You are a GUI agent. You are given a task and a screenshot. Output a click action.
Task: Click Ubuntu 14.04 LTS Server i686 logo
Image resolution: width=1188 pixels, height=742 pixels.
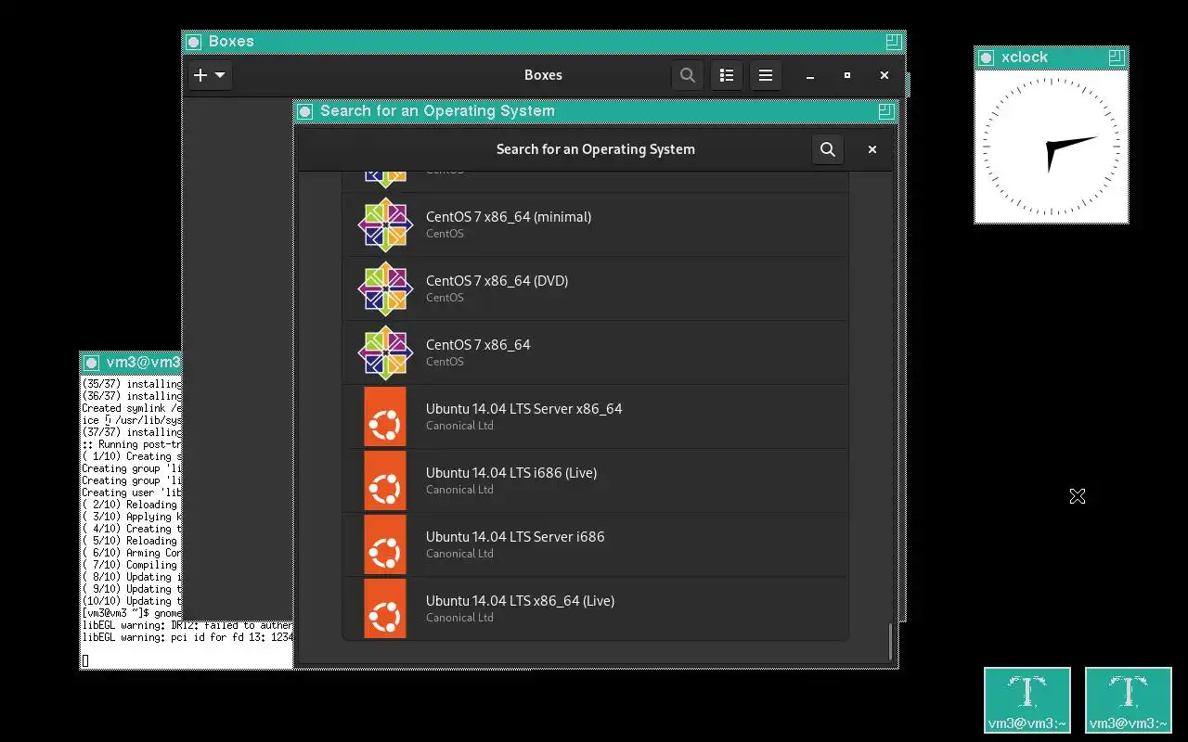coord(385,544)
